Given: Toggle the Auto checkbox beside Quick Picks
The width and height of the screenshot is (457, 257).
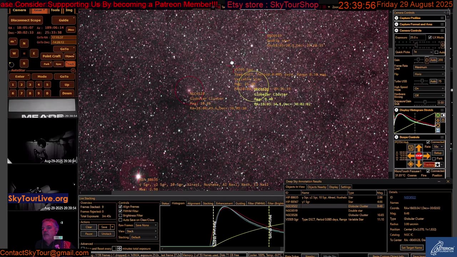Looking at the screenshot, I should 436,52.
